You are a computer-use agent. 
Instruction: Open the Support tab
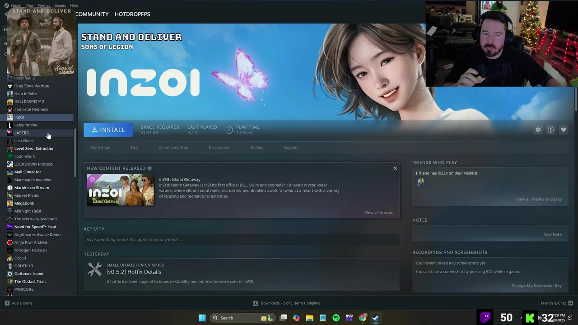tap(290, 148)
